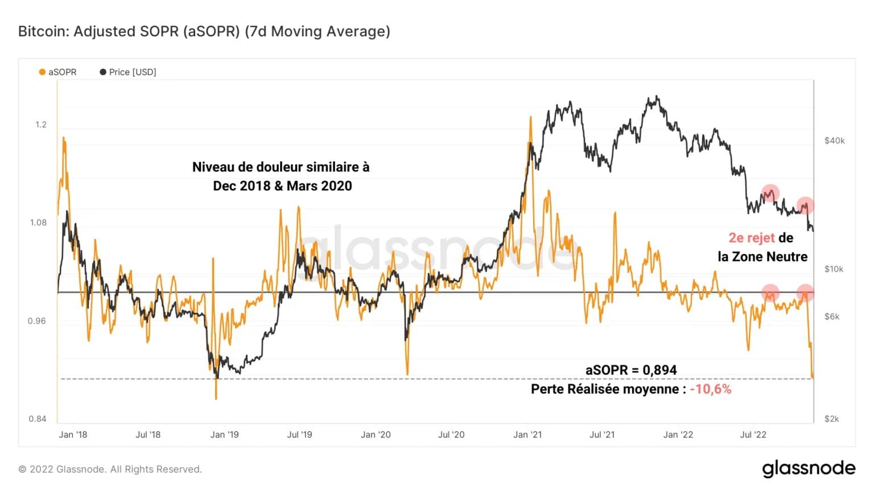Click the chart title Bitcoin Adjusted SOPR
This screenshot has height=491, width=874.
click(204, 31)
